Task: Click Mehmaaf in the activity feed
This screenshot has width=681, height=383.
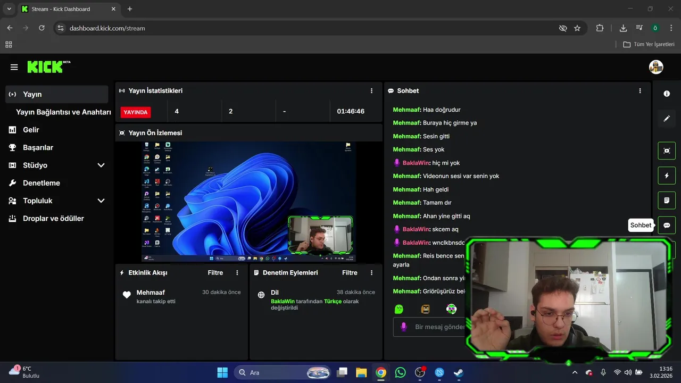Action: pos(151,293)
